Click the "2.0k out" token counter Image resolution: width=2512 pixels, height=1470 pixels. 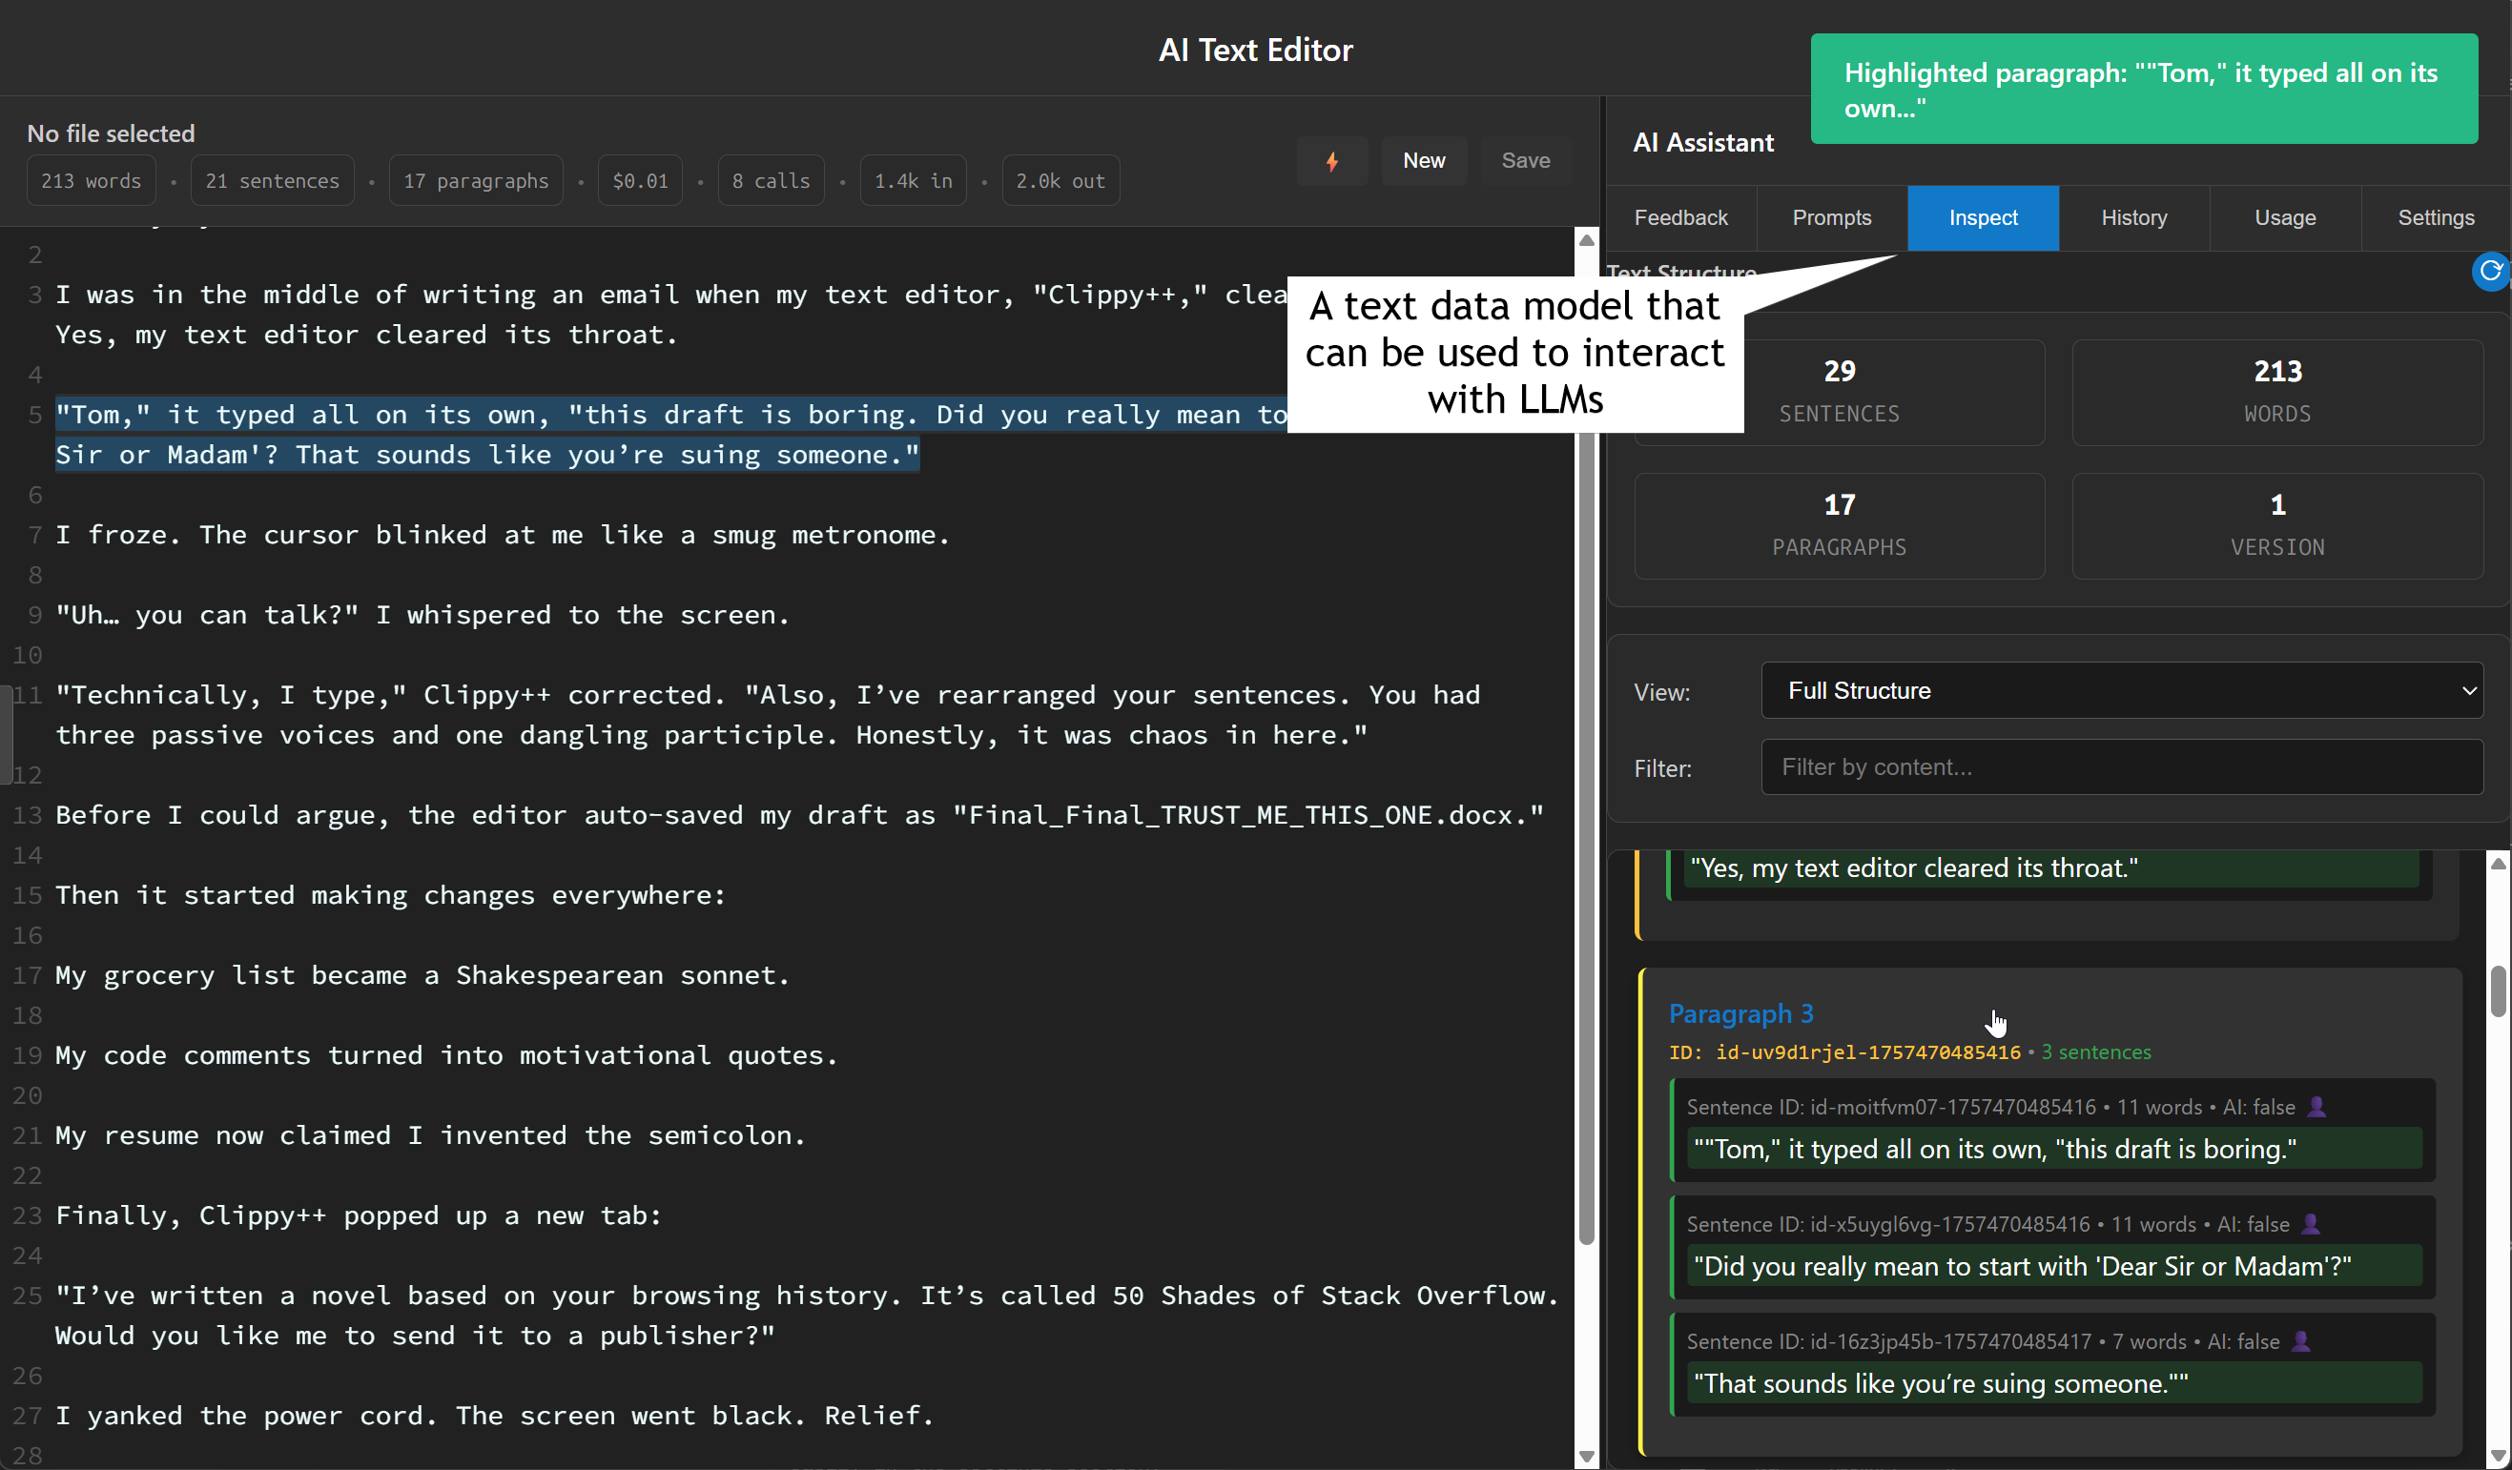tap(1060, 180)
